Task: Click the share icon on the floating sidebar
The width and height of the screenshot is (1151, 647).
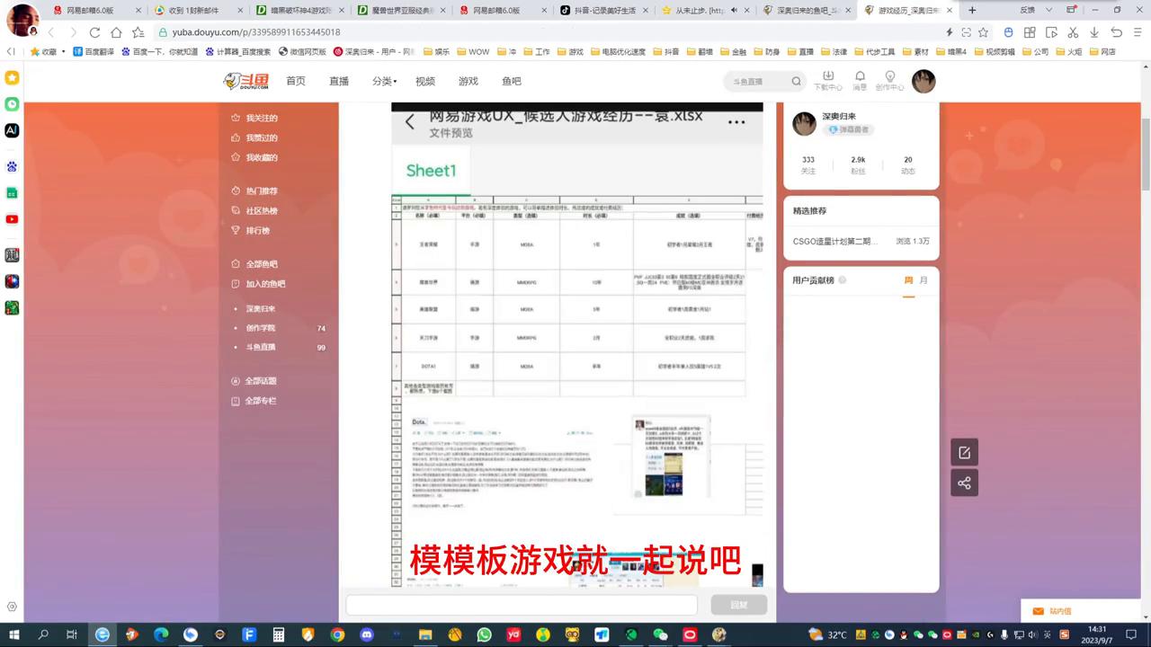Action: (x=964, y=483)
